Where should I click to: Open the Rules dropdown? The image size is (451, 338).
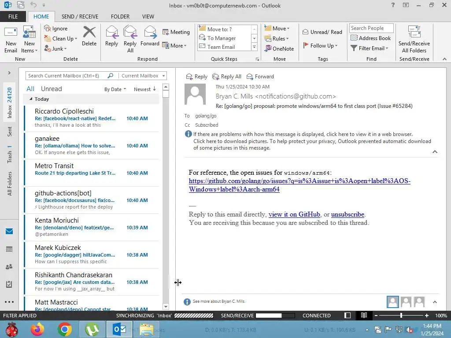point(277,39)
